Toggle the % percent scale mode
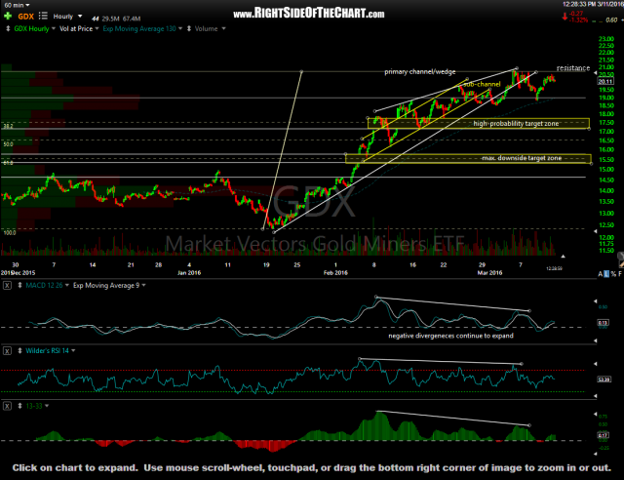Image resolution: width=624 pixels, height=480 pixels. 613,274
